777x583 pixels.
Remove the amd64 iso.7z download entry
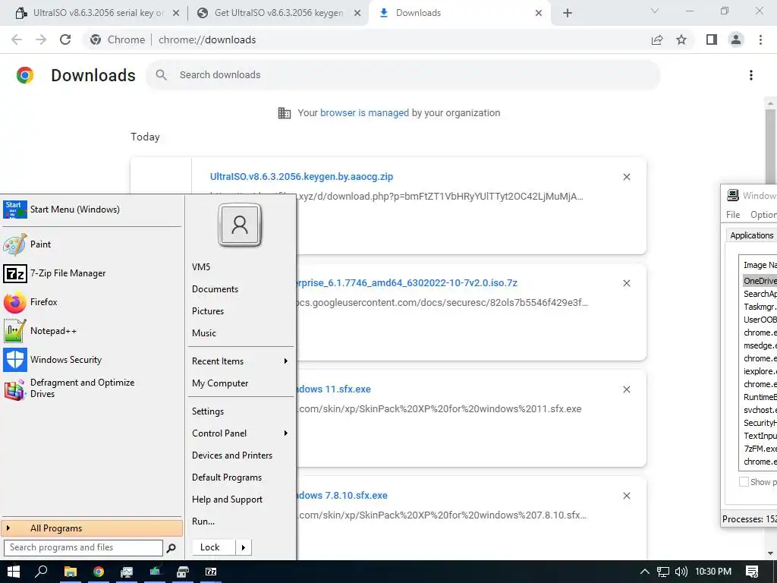click(x=627, y=283)
